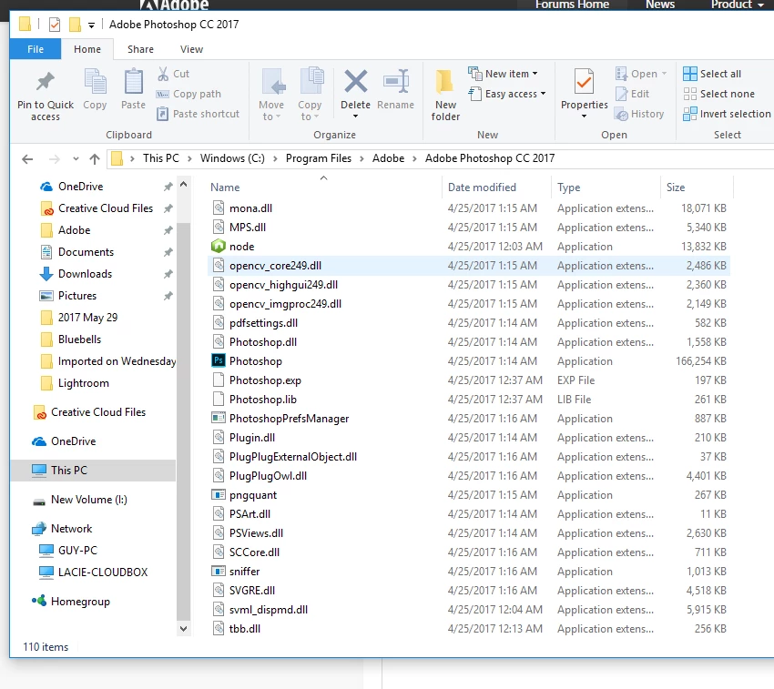Open Forums Home in Adobe page behind
774x689 pixels.
click(x=572, y=5)
